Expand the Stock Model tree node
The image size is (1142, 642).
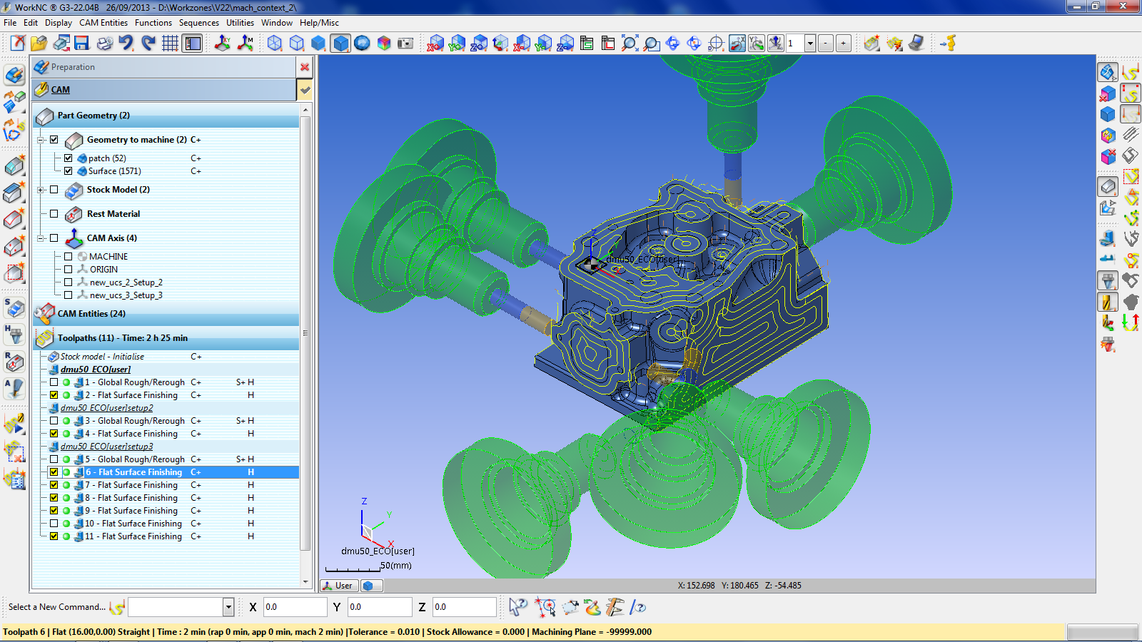tap(41, 190)
